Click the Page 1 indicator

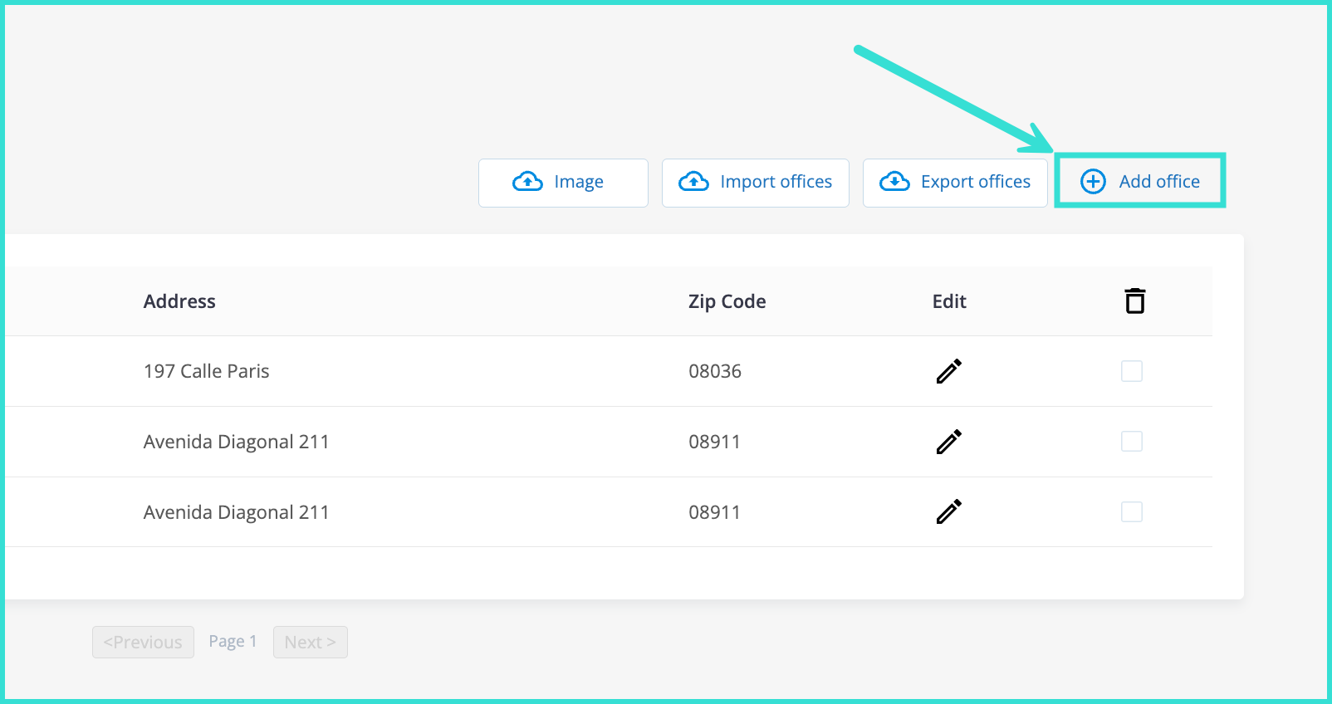pos(233,641)
